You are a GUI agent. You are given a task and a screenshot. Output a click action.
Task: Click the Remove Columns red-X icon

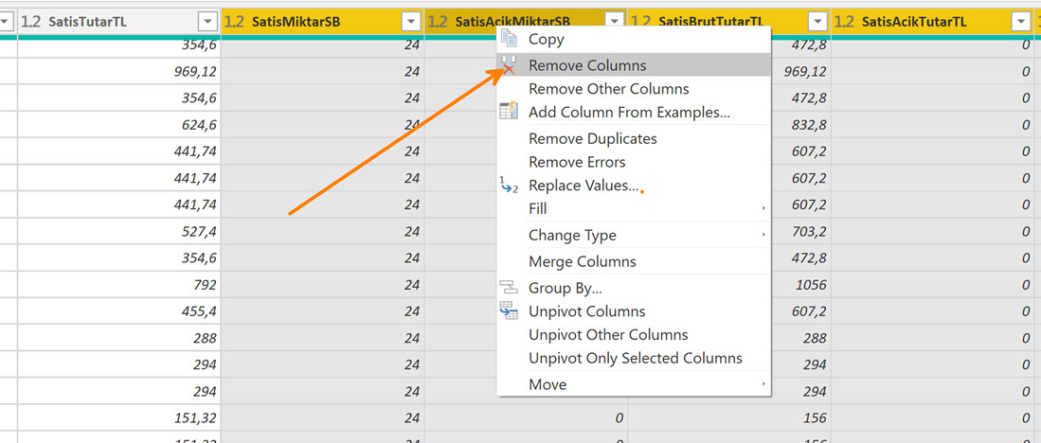510,65
